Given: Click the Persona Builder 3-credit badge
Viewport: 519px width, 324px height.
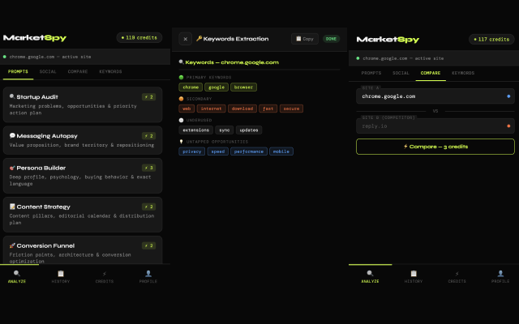Looking at the screenshot, I should pos(148,168).
